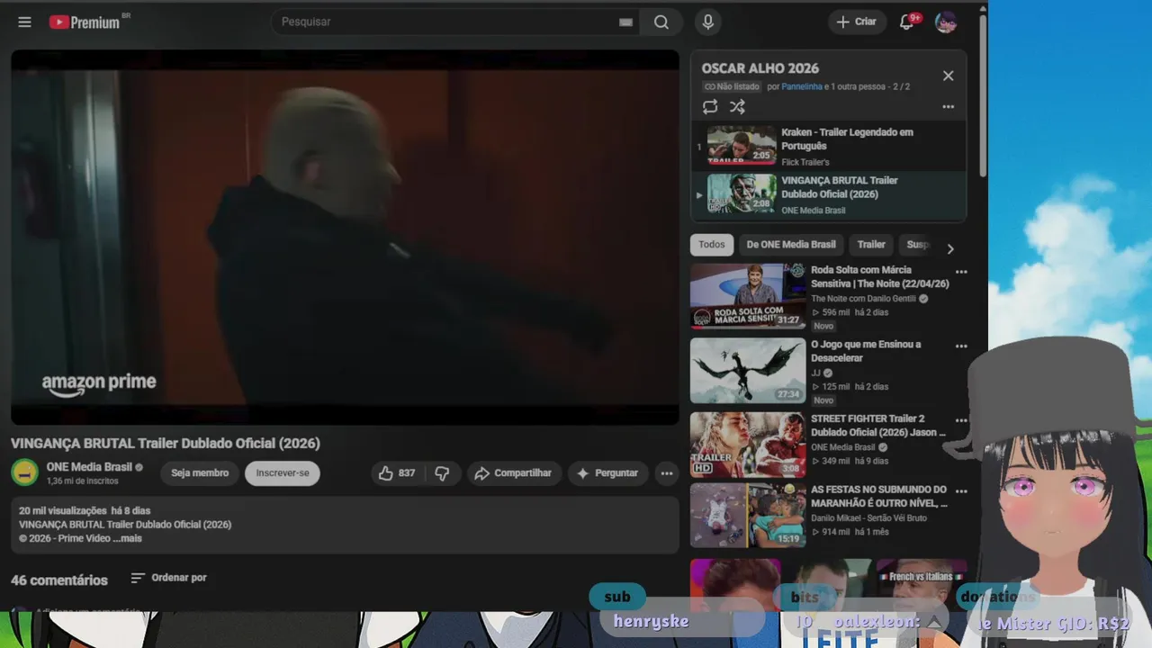
Task: Open the on-screen keyboard in search box
Action: click(625, 22)
